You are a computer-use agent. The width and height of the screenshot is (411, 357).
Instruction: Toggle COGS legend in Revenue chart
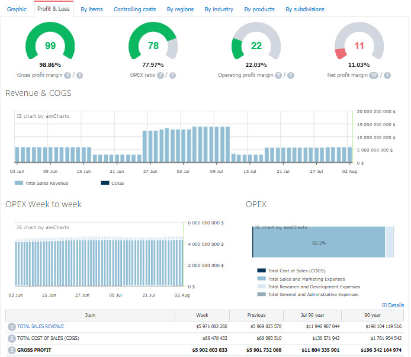[x=113, y=183]
